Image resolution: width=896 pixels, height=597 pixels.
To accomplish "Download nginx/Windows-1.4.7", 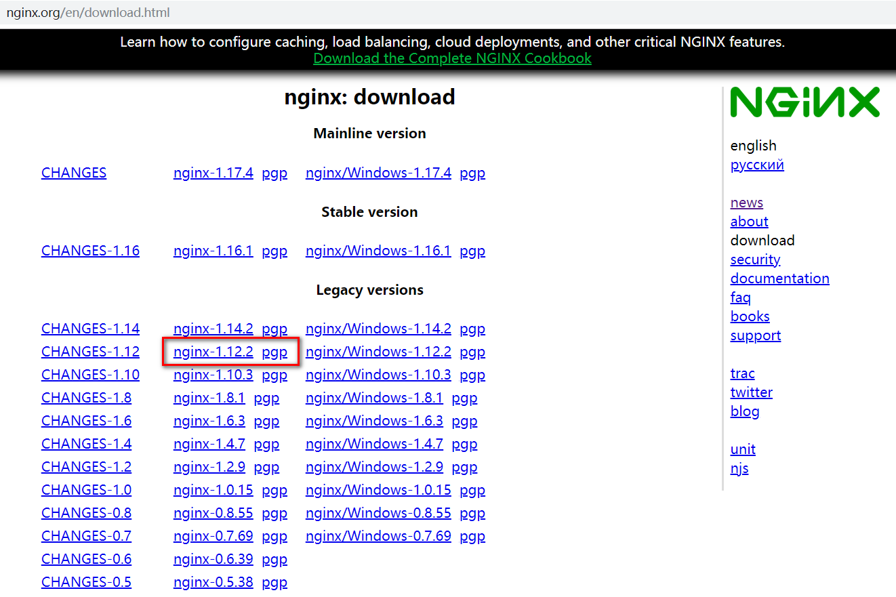I will [x=374, y=444].
